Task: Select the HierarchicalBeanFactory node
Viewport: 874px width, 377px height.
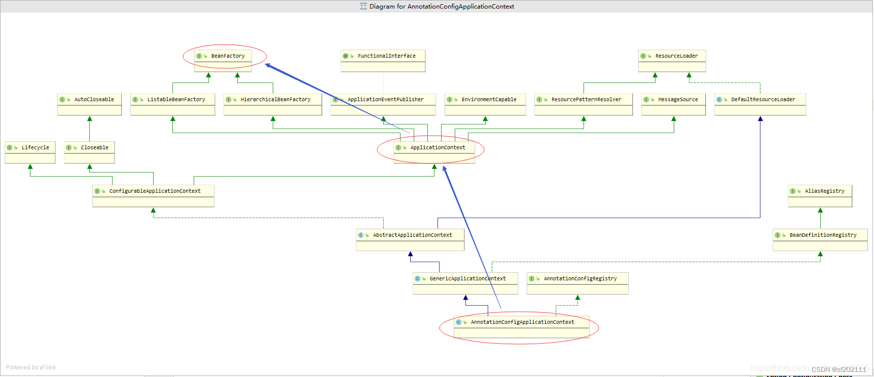Action: click(x=273, y=104)
